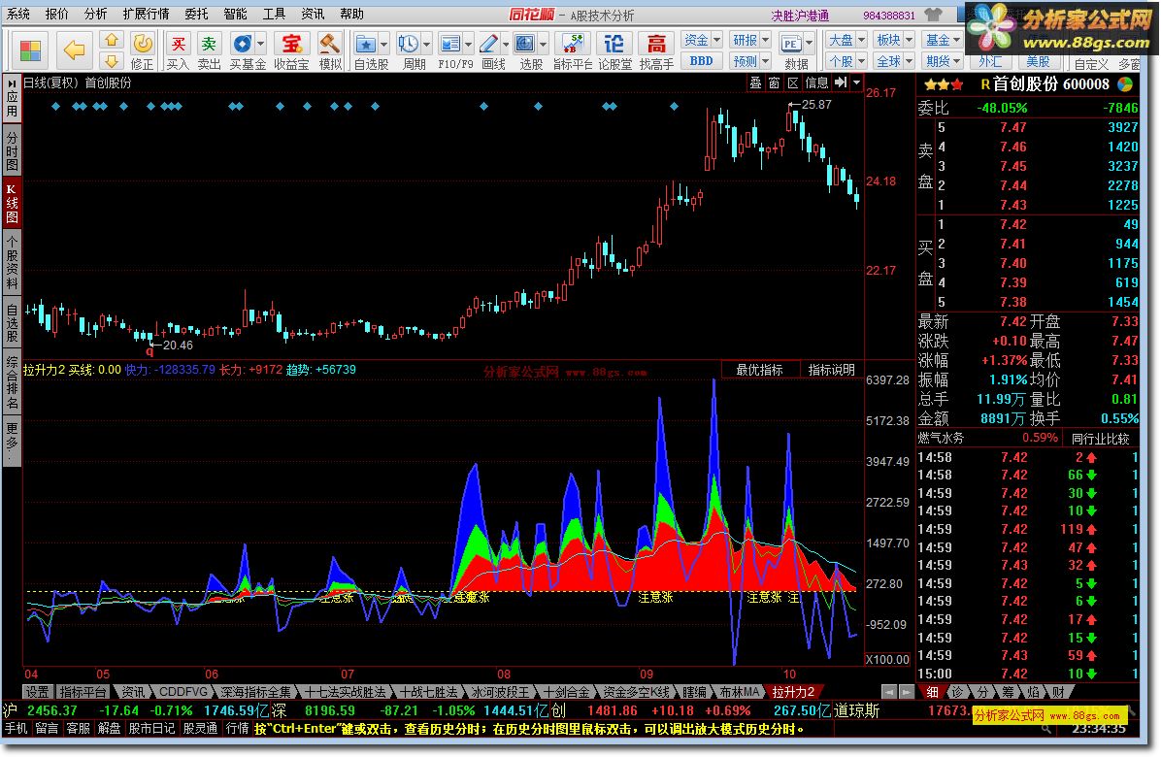Screen dimensions: 1161x757
Task: Open the 报价 menu
Action: point(57,14)
